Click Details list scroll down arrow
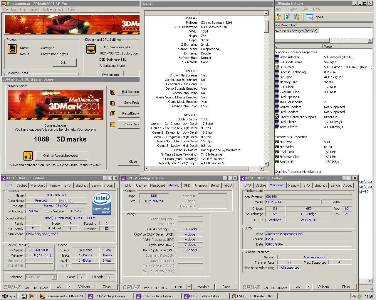The width and height of the screenshot is (376, 300). 266,164
